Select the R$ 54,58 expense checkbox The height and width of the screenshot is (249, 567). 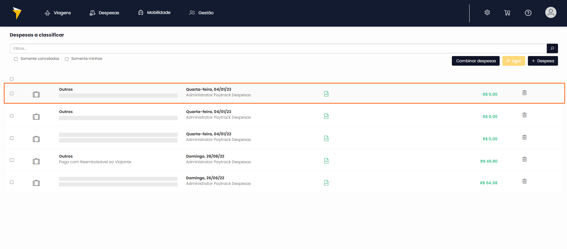[x=11, y=182]
